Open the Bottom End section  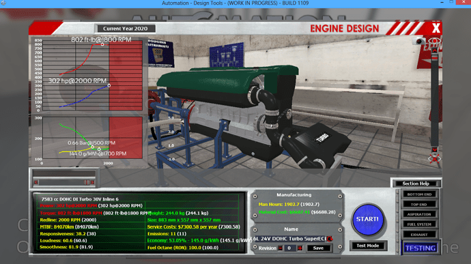tap(419, 194)
